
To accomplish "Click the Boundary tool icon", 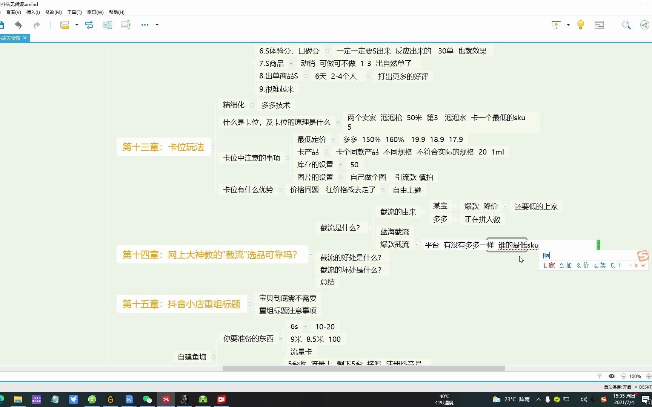I will tap(107, 25).
